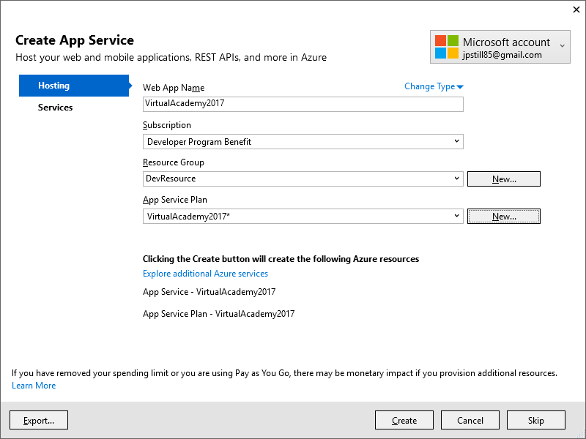Close the Create App Service dialog
This screenshot has width=586, height=439.
click(x=574, y=10)
